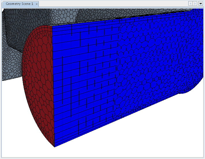
Task: Click the scroll tabs right arrow
Action: point(195,4)
